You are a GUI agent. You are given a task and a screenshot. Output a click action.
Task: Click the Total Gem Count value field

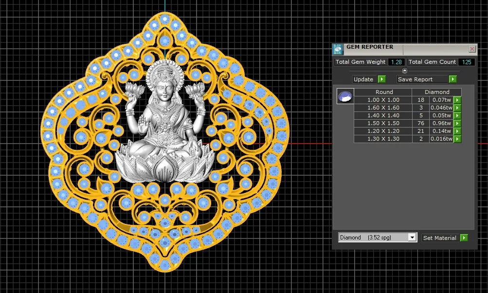467,62
